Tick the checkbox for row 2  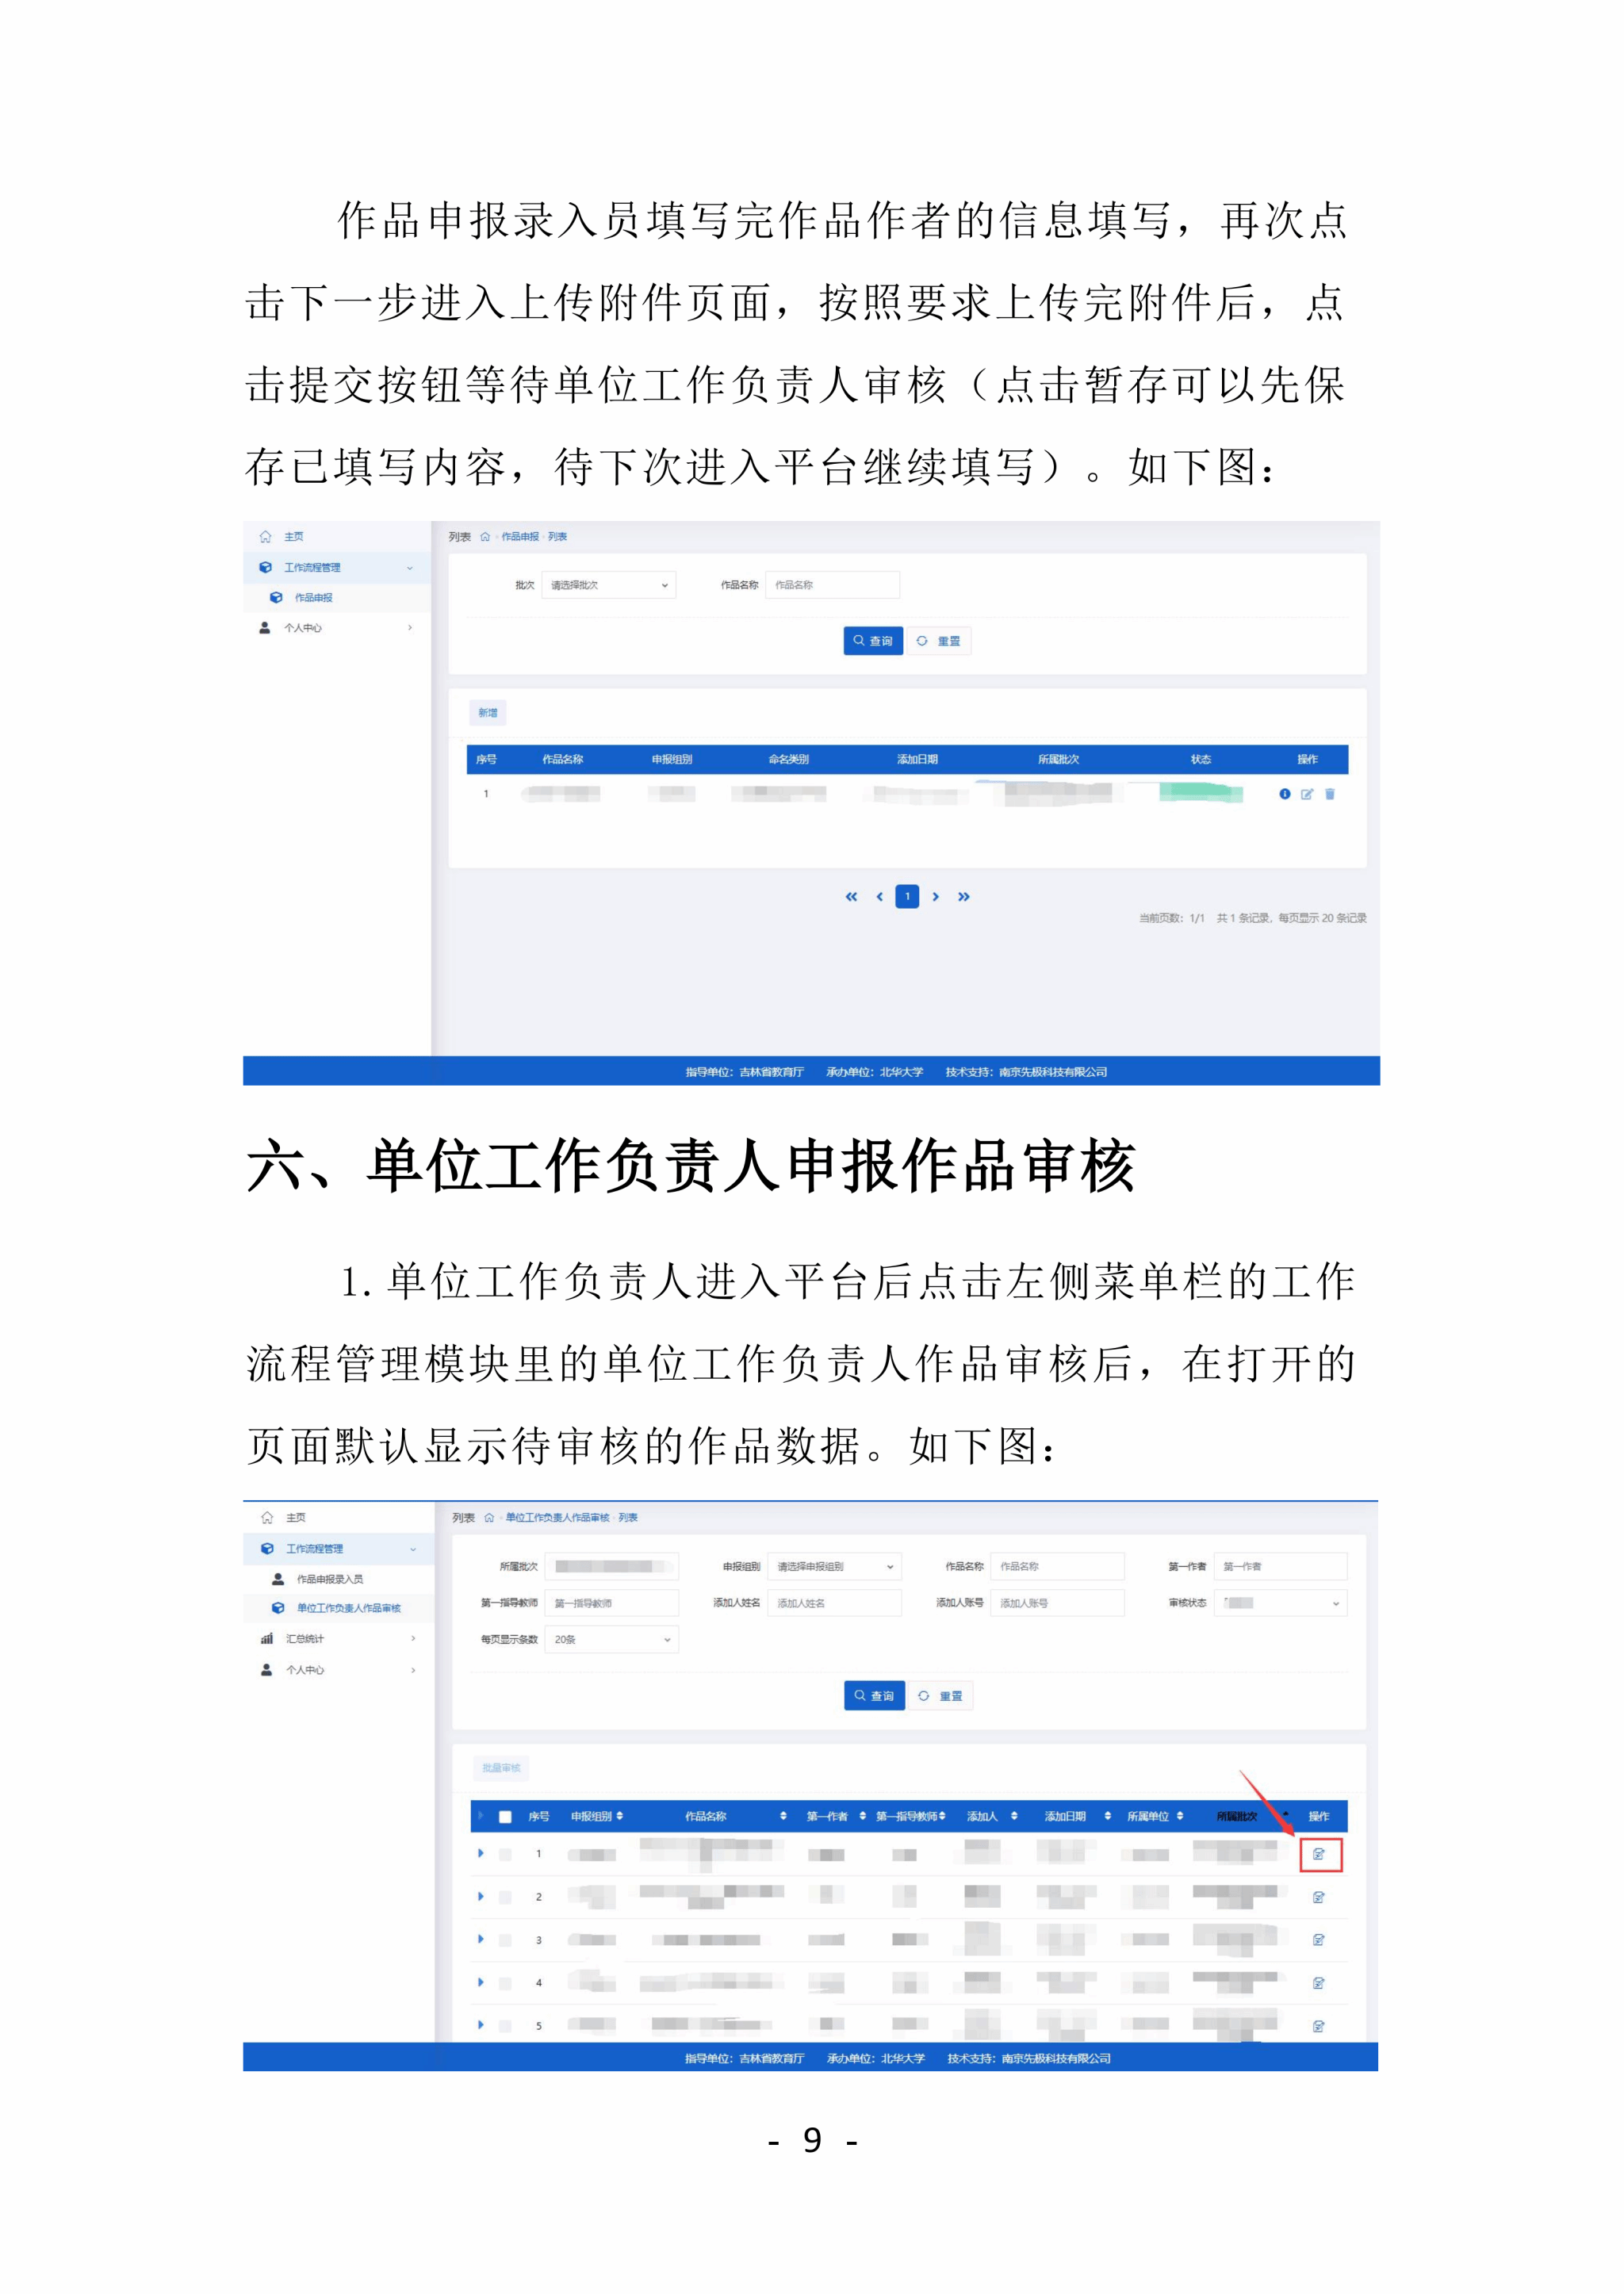pyautogui.click(x=505, y=1897)
